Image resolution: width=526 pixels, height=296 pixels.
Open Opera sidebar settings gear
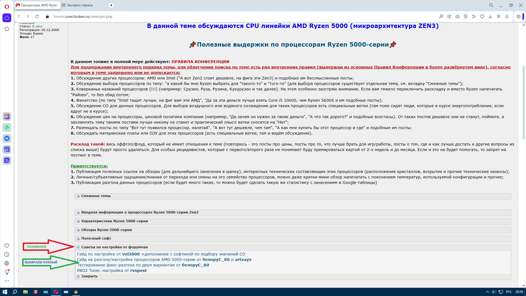point(7,263)
